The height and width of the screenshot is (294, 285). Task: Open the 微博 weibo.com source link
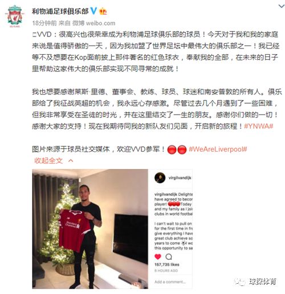point(93,23)
